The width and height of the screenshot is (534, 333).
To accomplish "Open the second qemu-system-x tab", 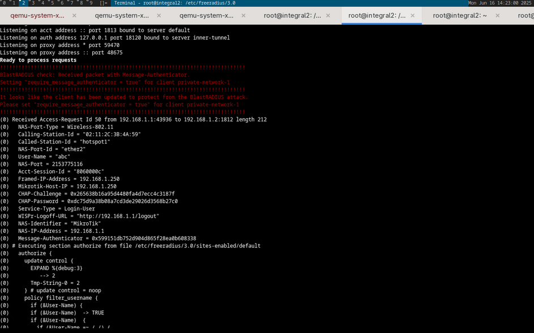I will 122,16.
